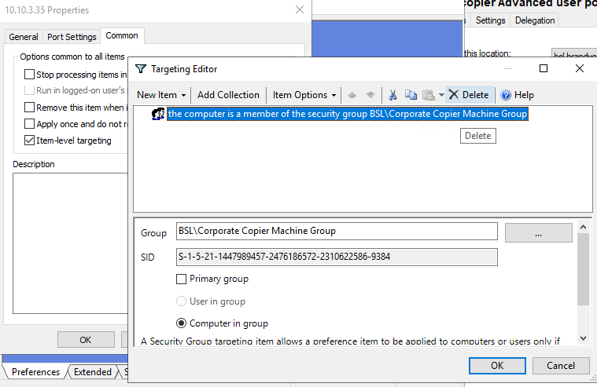Image resolution: width=597 pixels, height=387 pixels.
Task: Open the paste options dropdown arrow
Action: pos(441,95)
